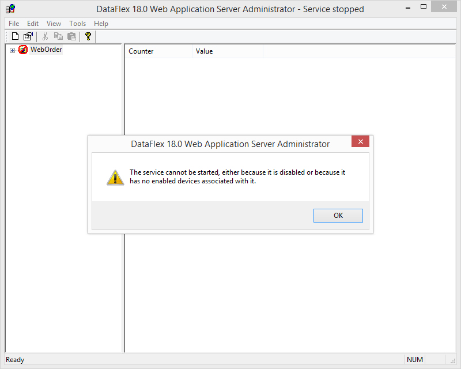Select the WebOrder tree item
The image size is (461, 369).
(46, 50)
